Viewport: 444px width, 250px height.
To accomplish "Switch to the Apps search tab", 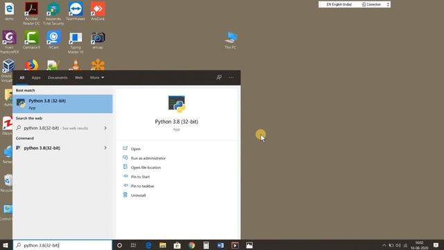I will [x=36, y=78].
